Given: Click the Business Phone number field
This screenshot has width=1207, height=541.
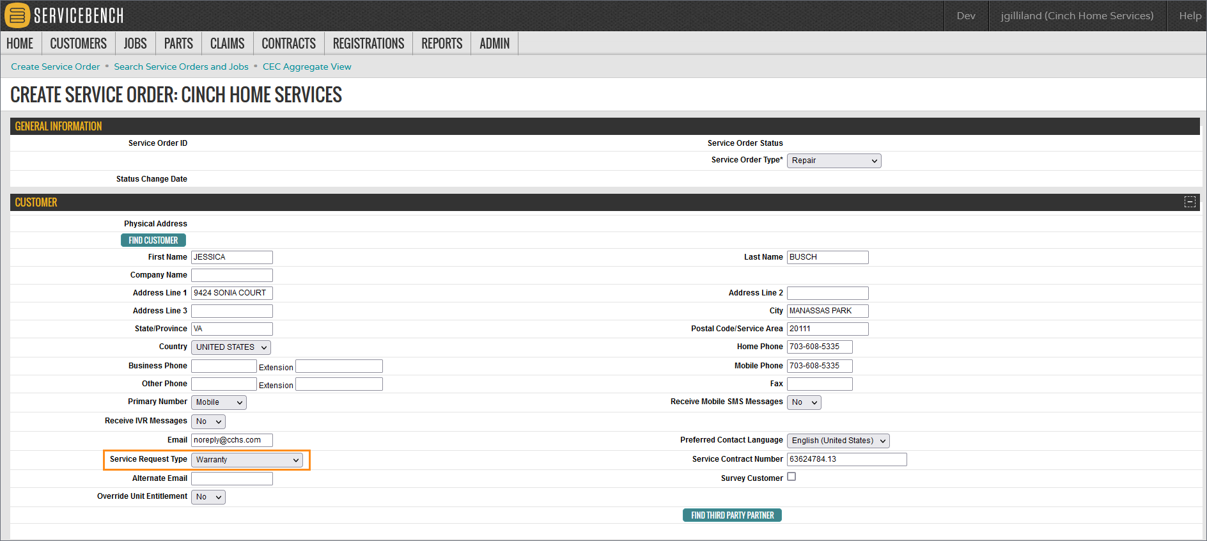Looking at the screenshot, I should [224, 366].
